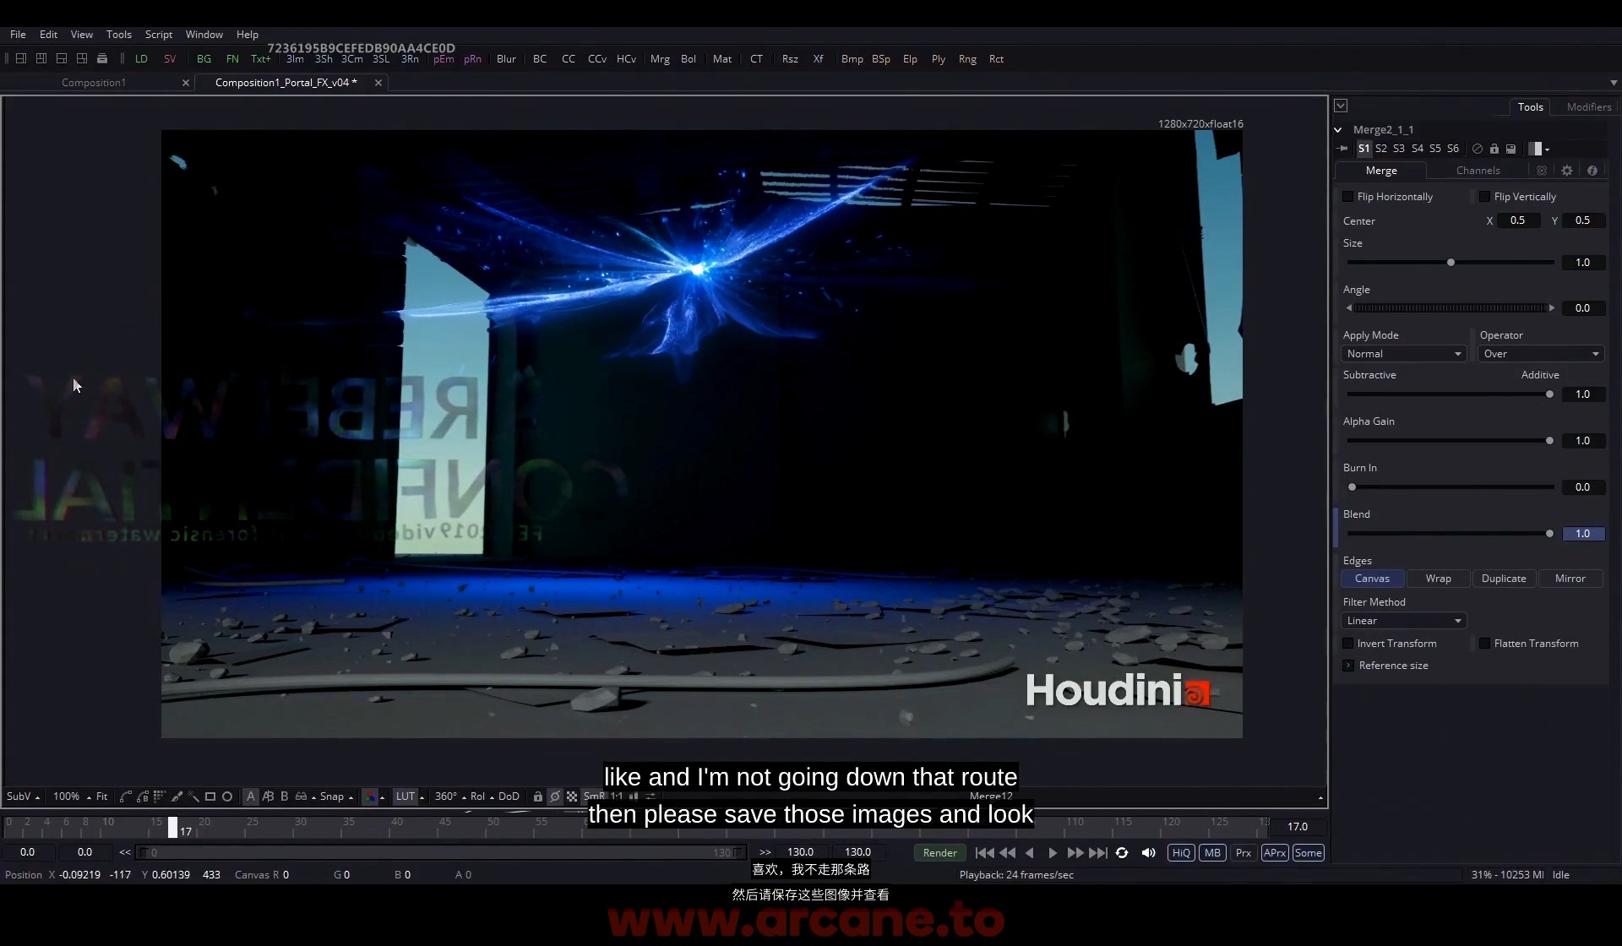Click the Size slider handle
The width and height of the screenshot is (1622, 946).
1451,263
